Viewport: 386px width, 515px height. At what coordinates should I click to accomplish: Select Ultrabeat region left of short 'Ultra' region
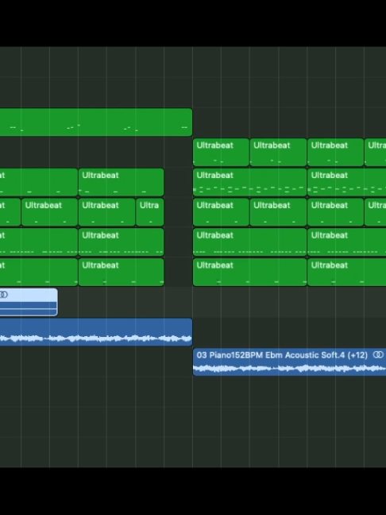coord(107,212)
